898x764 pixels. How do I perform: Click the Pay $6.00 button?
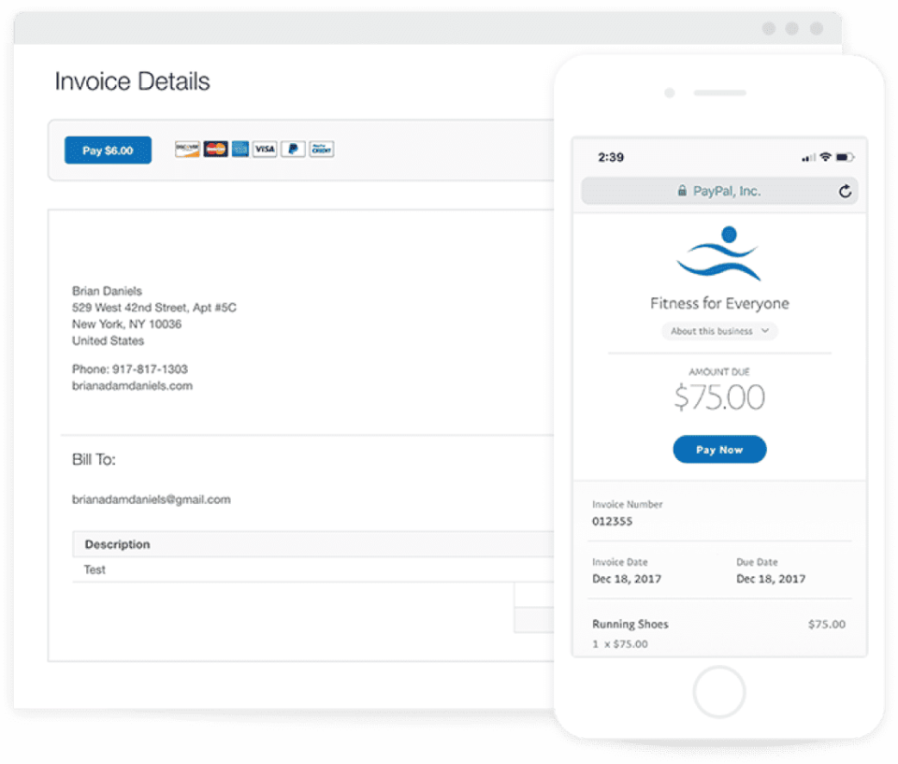pos(108,149)
